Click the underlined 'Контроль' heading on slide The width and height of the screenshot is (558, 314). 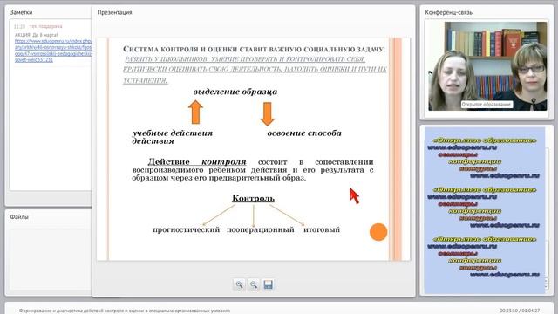(x=253, y=198)
